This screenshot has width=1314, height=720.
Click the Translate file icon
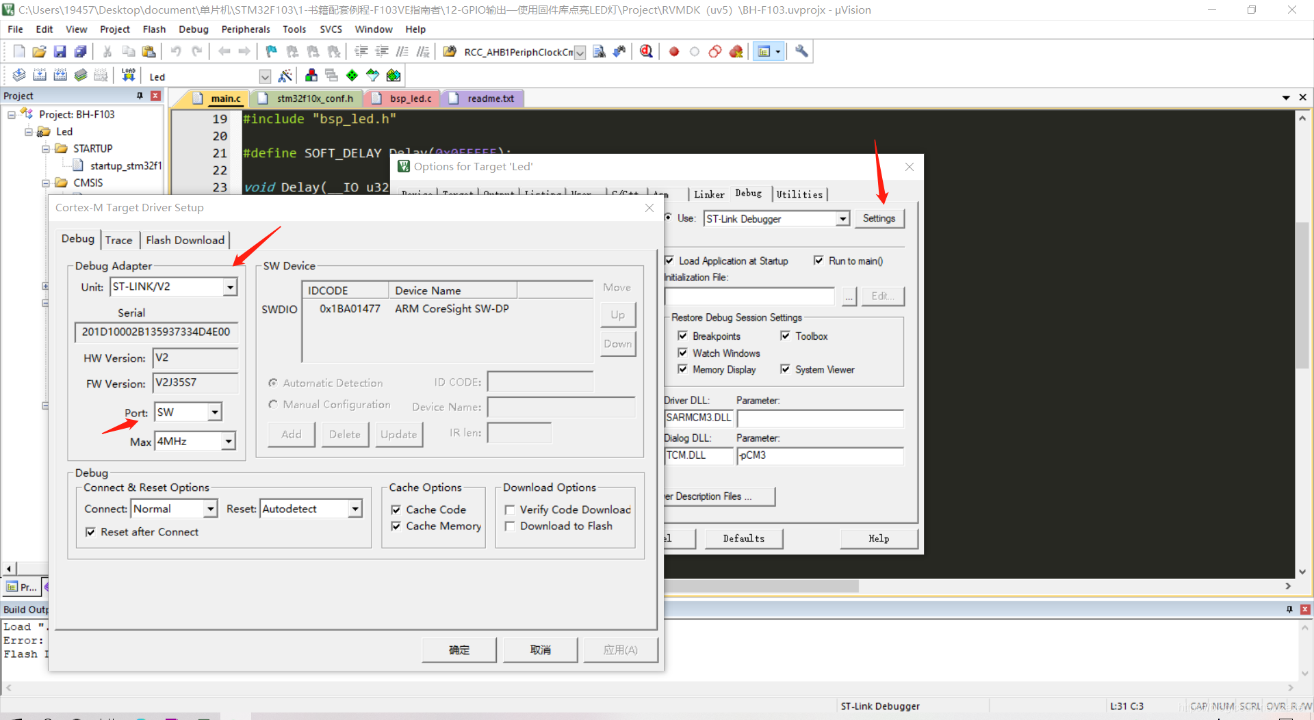[x=19, y=75]
